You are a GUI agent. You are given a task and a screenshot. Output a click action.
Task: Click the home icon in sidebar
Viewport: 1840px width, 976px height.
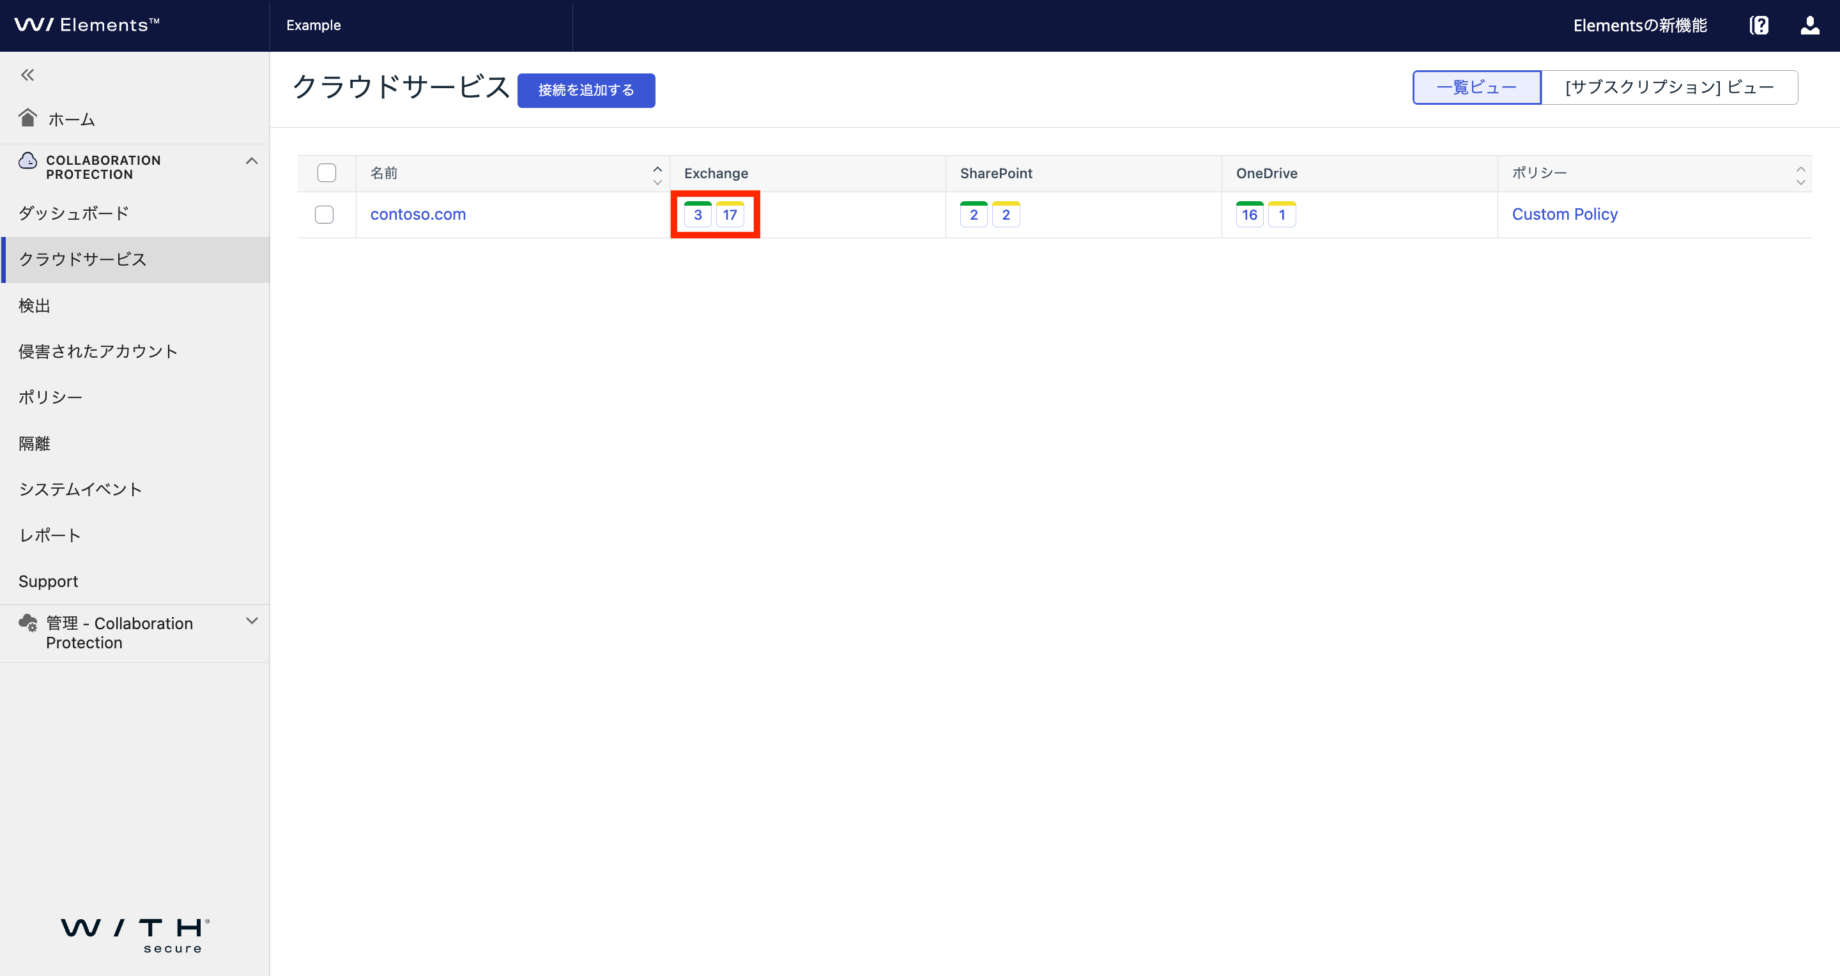click(x=28, y=118)
